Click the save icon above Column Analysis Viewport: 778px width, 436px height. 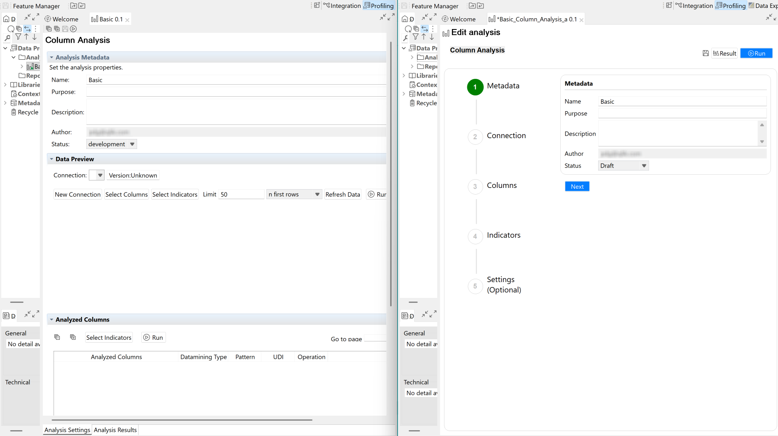(65, 29)
